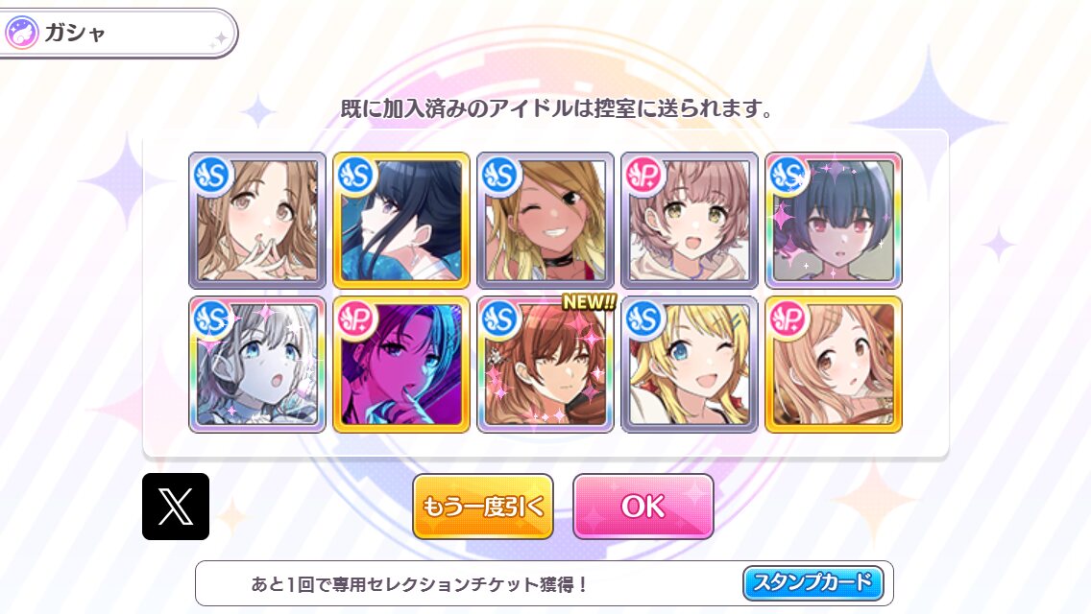1091x614 pixels.
Task: Open the orange-haired girl gold P card
Action: pos(834,365)
